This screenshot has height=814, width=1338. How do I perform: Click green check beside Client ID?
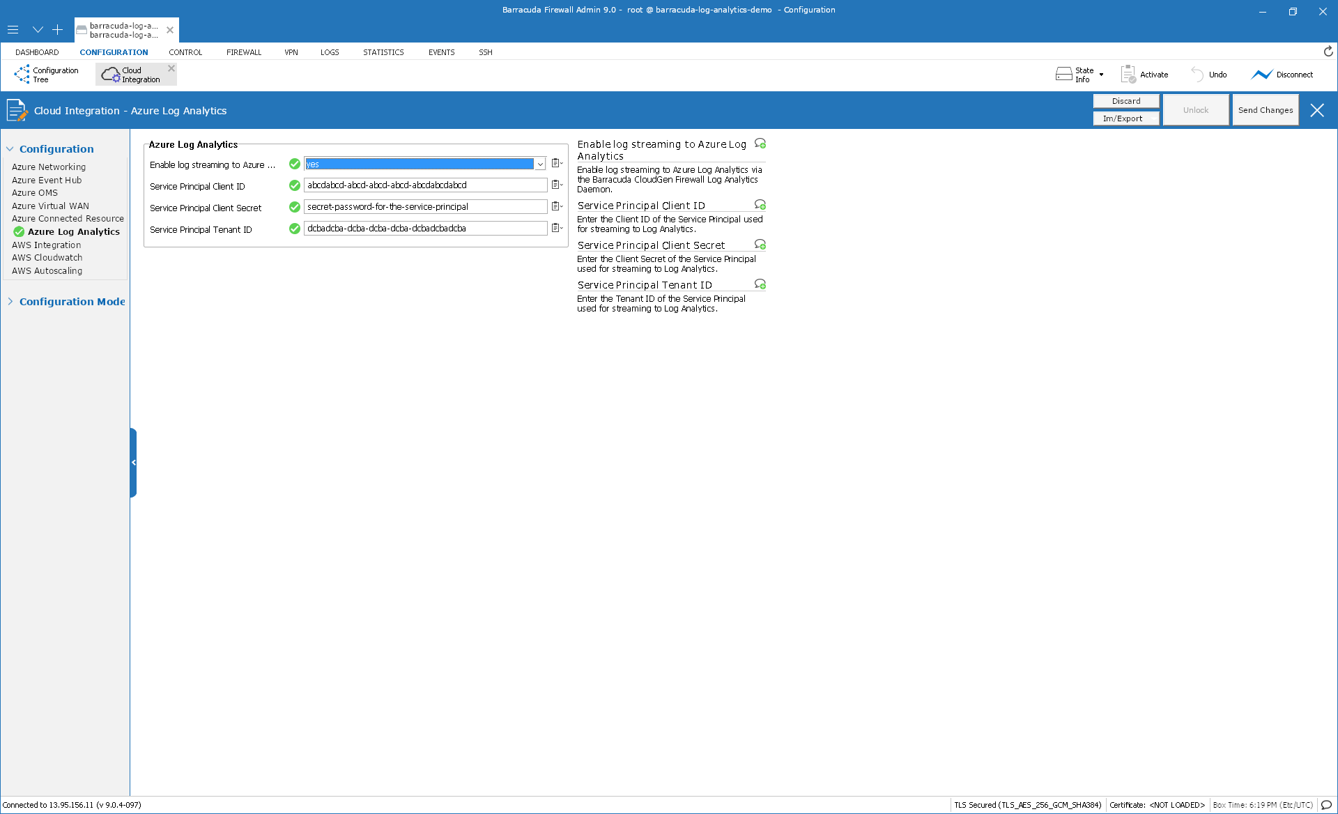coord(295,185)
